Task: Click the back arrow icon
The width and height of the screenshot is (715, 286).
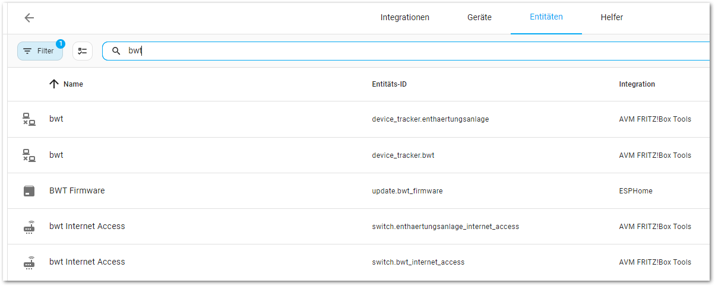Action: tap(29, 18)
